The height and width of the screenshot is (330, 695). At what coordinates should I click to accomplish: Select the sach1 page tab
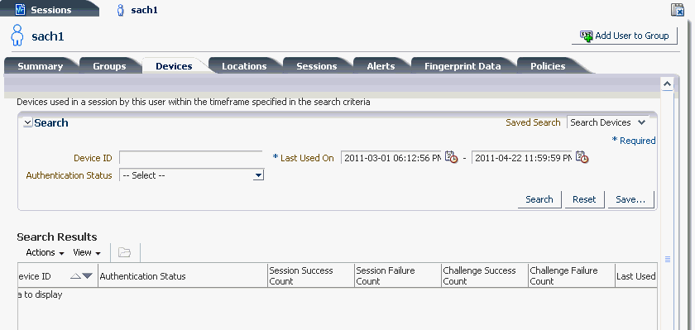[137, 10]
